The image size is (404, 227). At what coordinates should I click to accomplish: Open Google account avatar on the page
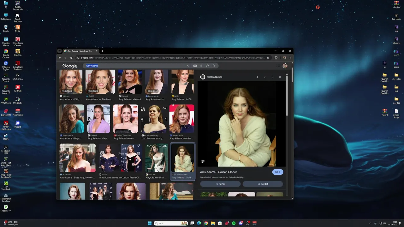285,66
